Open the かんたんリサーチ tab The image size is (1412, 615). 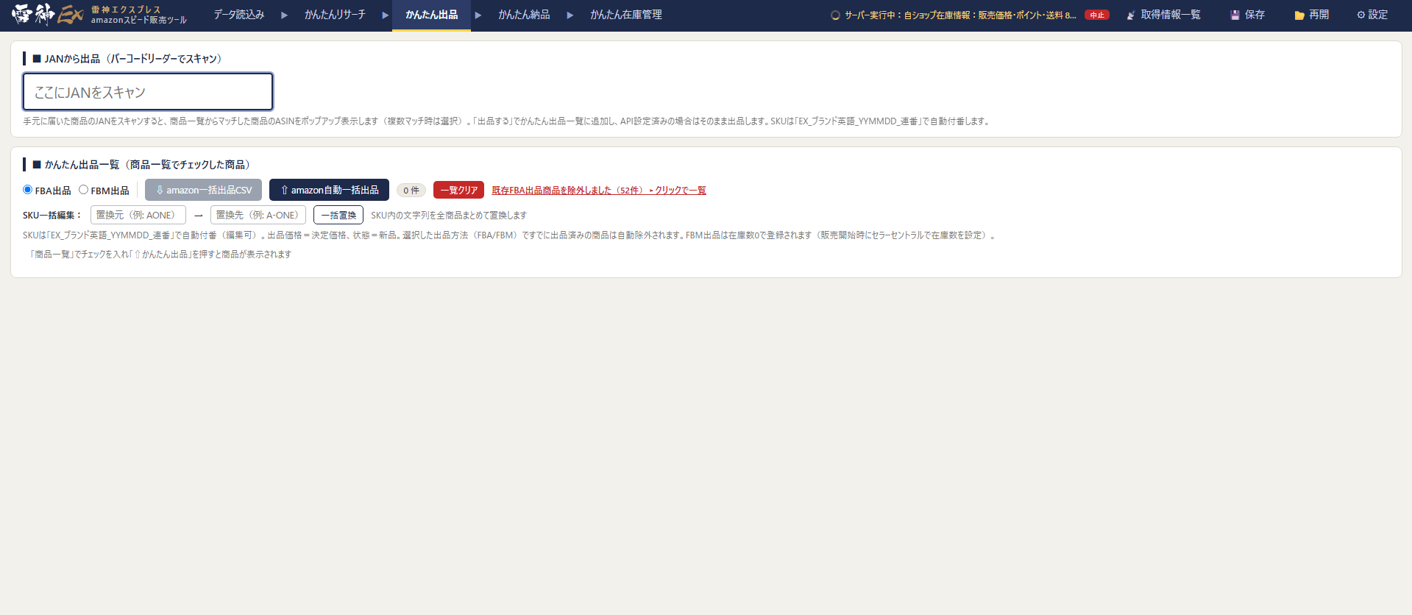(x=335, y=15)
